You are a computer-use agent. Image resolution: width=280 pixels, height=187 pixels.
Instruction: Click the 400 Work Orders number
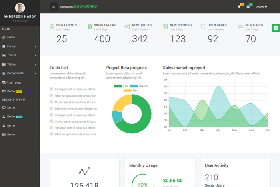pos(102,39)
